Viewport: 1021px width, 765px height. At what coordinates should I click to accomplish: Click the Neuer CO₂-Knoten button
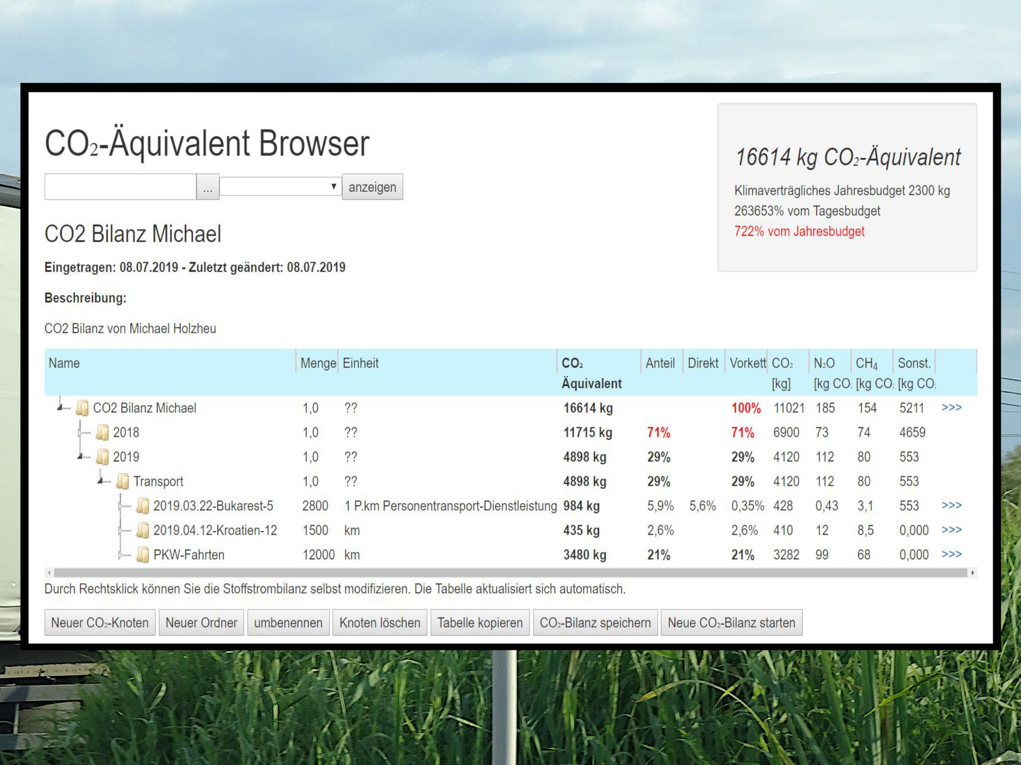tap(100, 623)
